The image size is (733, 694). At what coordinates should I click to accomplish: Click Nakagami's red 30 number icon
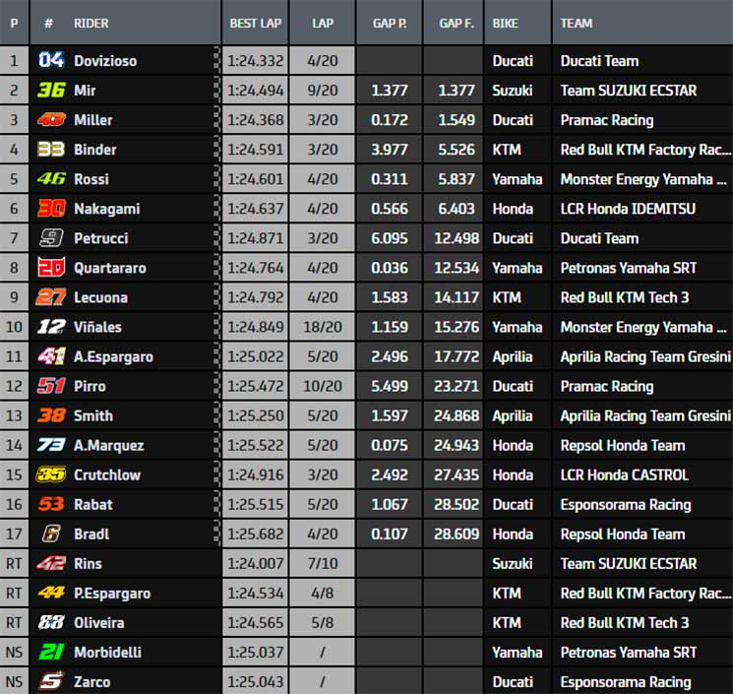[x=51, y=208]
